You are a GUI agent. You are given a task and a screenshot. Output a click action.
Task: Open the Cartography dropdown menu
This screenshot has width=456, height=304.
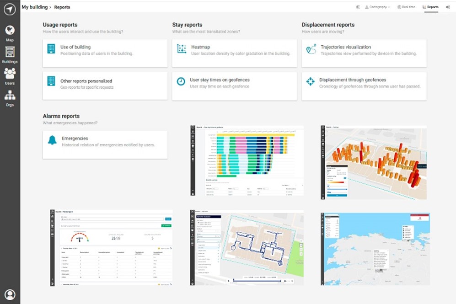pos(377,7)
